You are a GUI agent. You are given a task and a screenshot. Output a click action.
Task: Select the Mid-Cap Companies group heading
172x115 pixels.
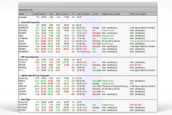tap(30, 57)
